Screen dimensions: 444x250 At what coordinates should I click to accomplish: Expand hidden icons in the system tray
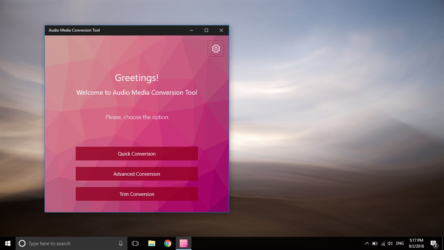click(x=367, y=243)
